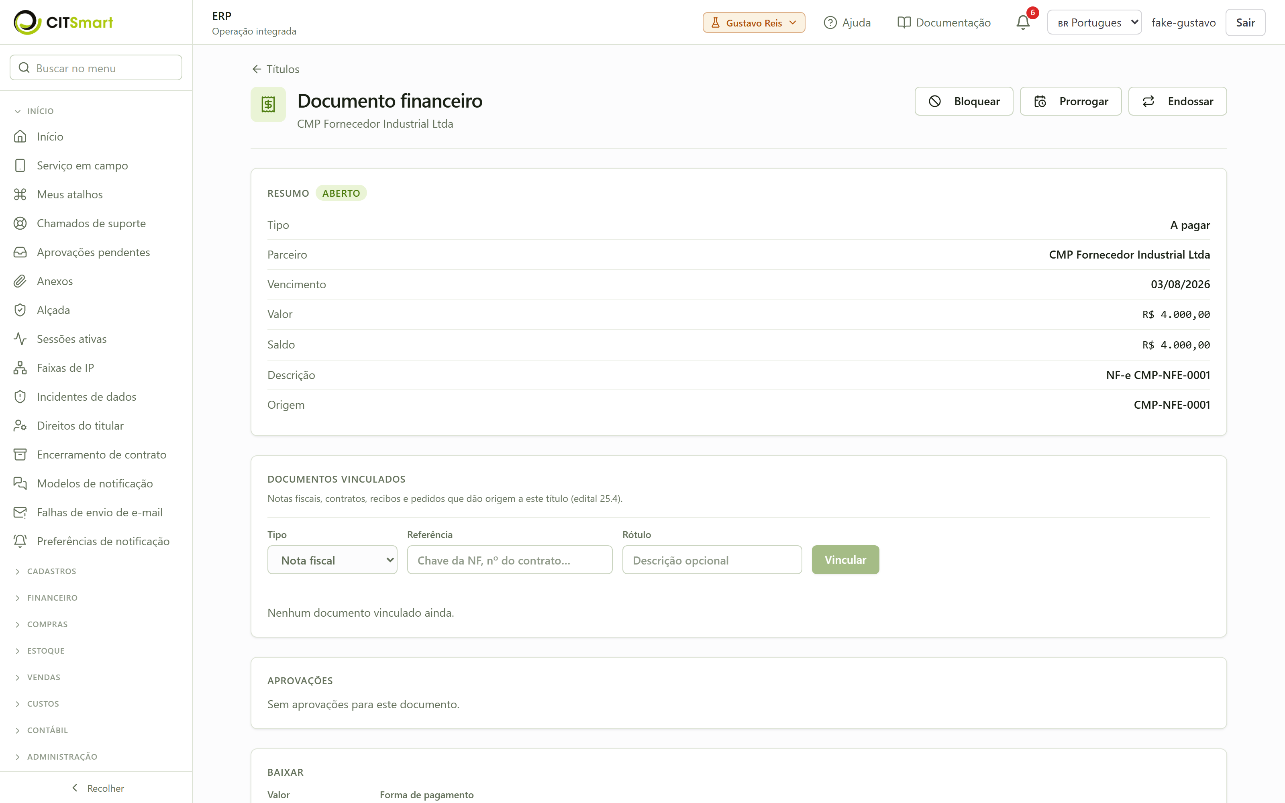Screen dimensions: 1285x803
Task: Click the Direitos do titular user icon
Action: point(20,426)
